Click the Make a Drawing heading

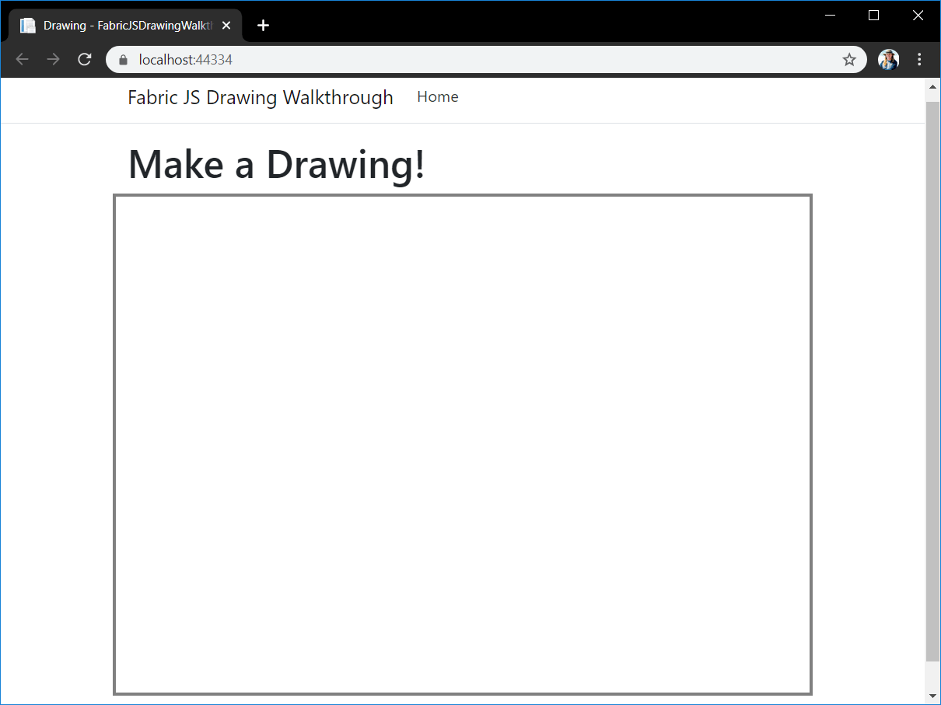(x=276, y=165)
